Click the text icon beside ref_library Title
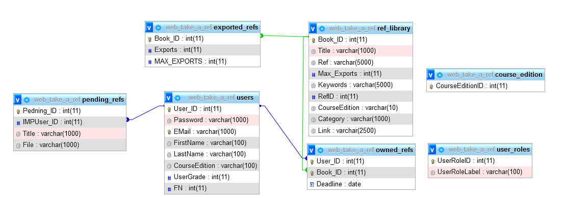The height and width of the screenshot is (198, 565). [313, 51]
